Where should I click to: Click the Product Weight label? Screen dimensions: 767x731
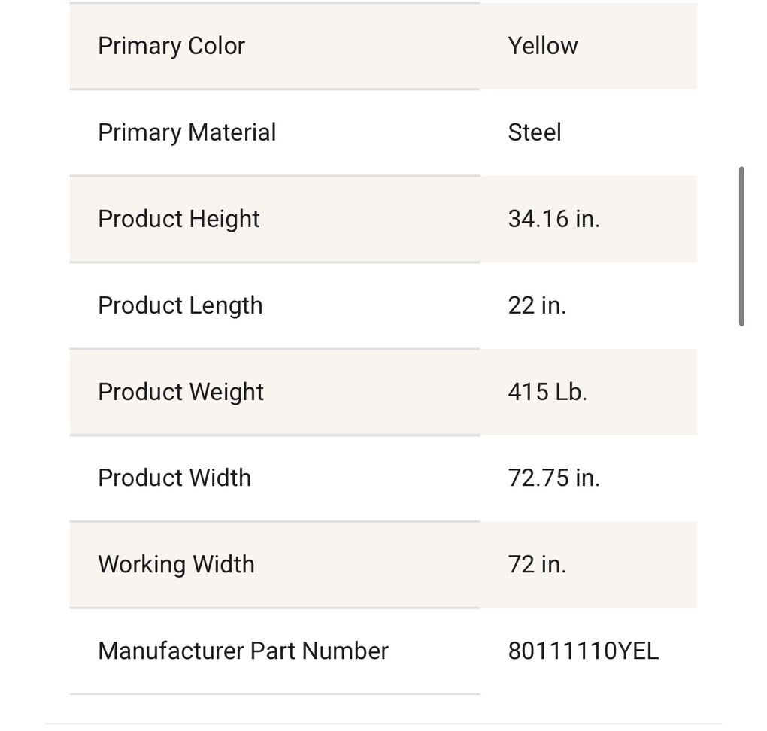pyautogui.click(x=180, y=392)
